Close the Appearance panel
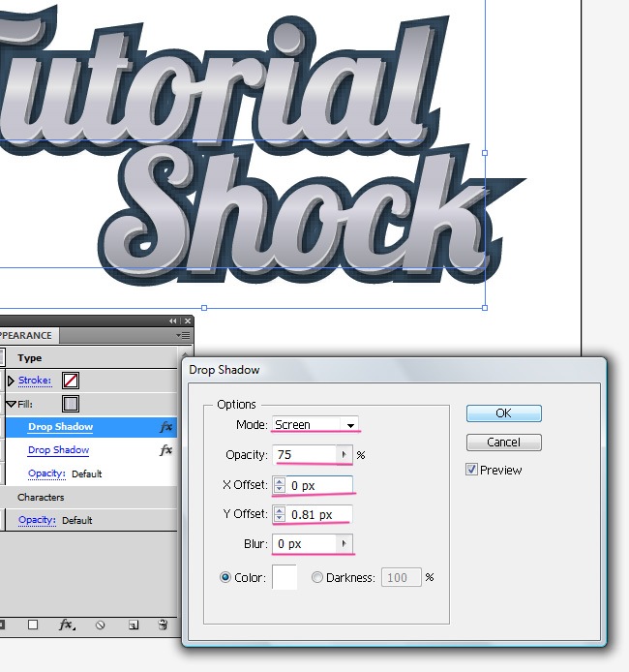Image resolution: width=629 pixels, height=672 pixels. click(188, 321)
